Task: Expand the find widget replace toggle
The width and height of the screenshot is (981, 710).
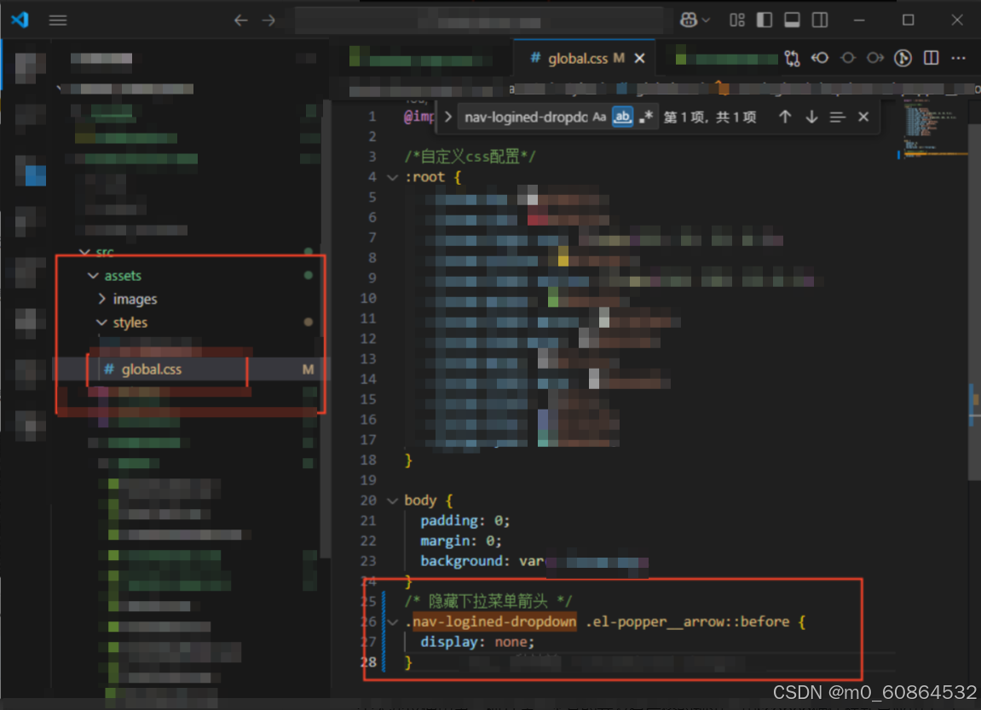Action: pos(448,117)
